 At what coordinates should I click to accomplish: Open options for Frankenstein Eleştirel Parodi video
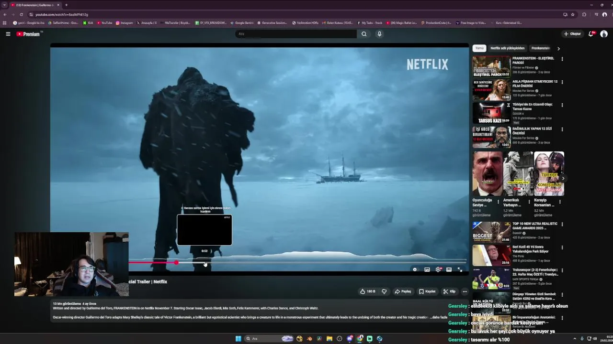pyautogui.click(x=562, y=59)
